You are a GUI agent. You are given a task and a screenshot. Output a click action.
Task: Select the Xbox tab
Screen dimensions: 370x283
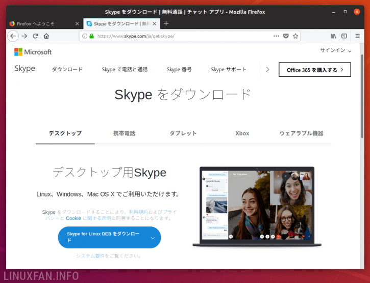click(242, 133)
